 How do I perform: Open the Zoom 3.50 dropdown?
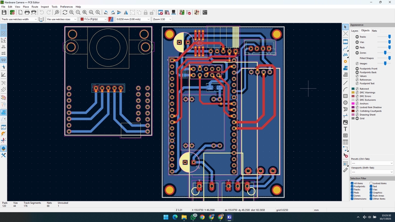[x=162, y=19]
